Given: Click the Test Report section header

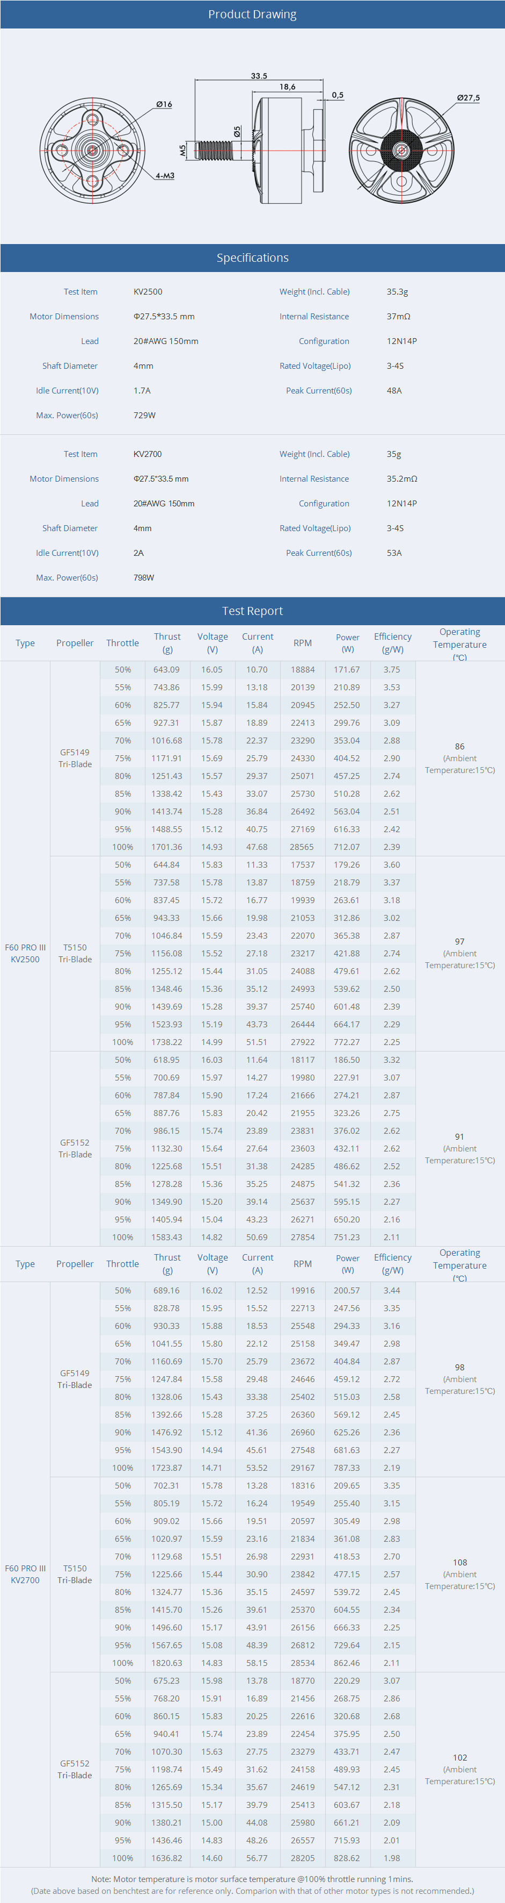Looking at the screenshot, I should pos(252,611).
